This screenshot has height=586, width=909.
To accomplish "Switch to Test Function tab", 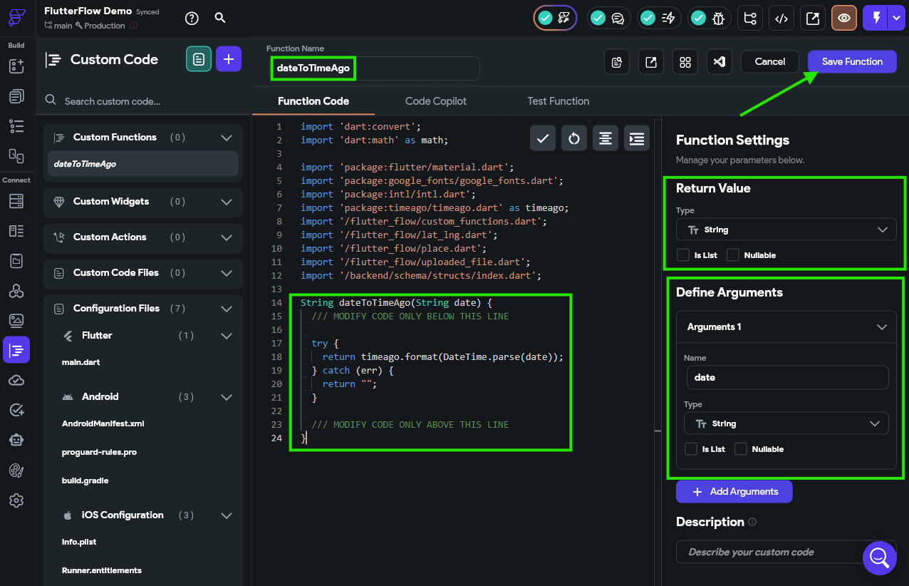I will [x=559, y=101].
